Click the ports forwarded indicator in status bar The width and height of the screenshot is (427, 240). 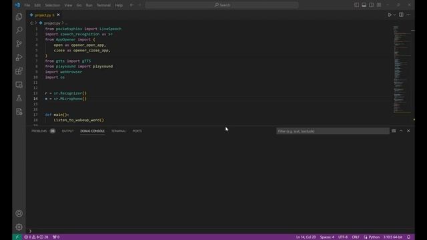click(x=56, y=237)
